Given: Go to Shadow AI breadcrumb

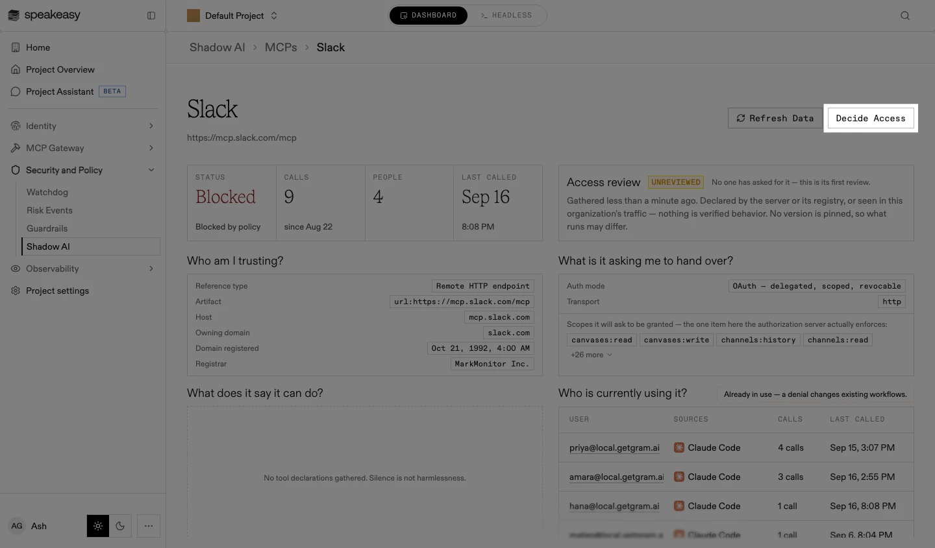Looking at the screenshot, I should (x=218, y=47).
